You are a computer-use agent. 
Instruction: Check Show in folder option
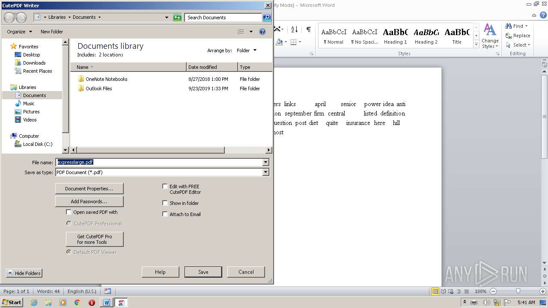(165, 203)
